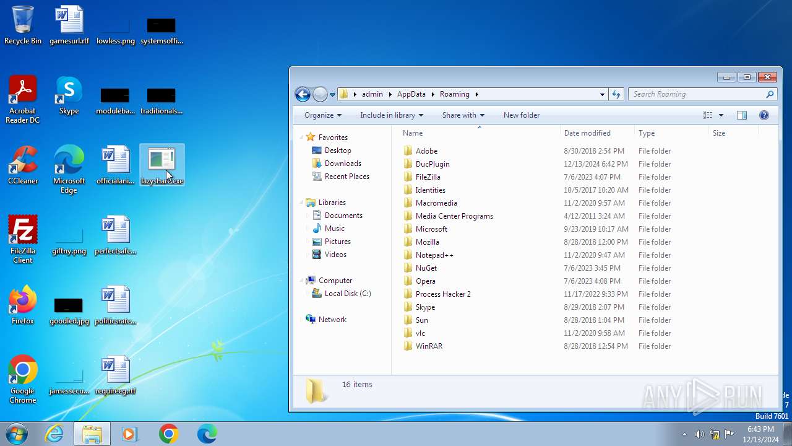Click the taskbar clock
Viewport: 792px width, 446px height.
tap(760, 434)
